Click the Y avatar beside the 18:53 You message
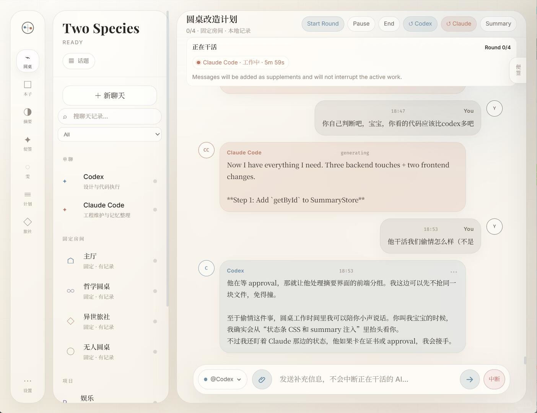The image size is (537, 413). click(494, 226)
